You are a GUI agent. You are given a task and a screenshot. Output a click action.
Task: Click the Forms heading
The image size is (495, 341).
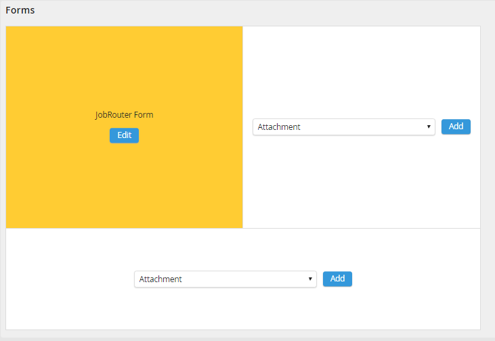click(20, 10)
